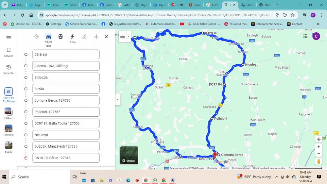Click the Settings bookmark

(x=53, y=24)
